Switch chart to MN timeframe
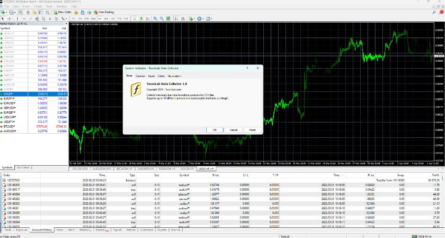Screen dimensions: 445x238 (x=126, y=19)
